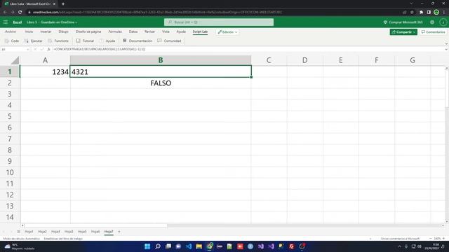Select all cells corner triangle
The width and height of the screenshot is (449, 252).
(x=15, y=60)
